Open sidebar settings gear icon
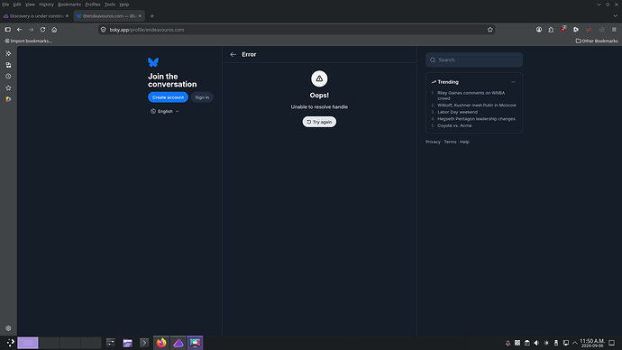This screenshot has height=350, width=622. (8, 328)
